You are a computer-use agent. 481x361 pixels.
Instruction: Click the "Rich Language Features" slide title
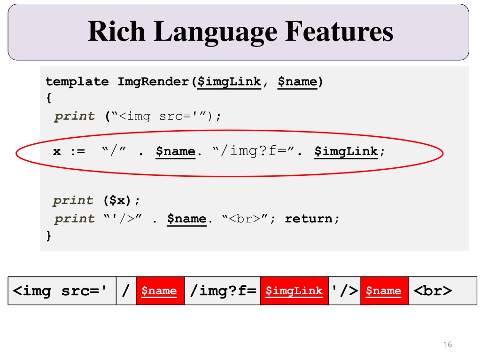(x=240, y=32)
